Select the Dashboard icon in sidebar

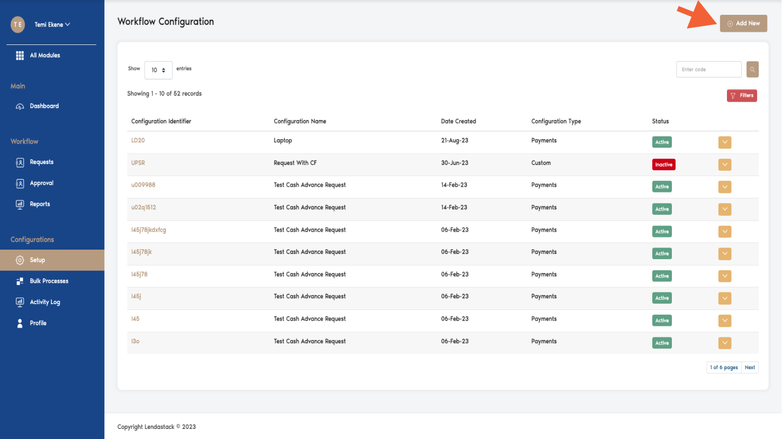pyautogui.click(x=20, y=106)
